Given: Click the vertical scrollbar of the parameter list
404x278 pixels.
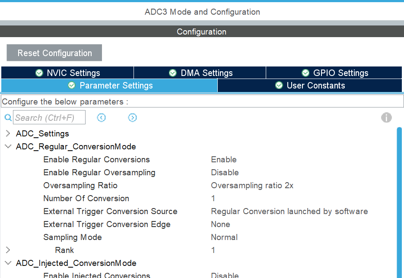Looking at the screenshot, I should 399,194.
